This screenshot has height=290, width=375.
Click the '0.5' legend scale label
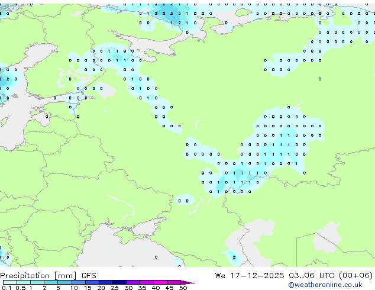(21, 288)
